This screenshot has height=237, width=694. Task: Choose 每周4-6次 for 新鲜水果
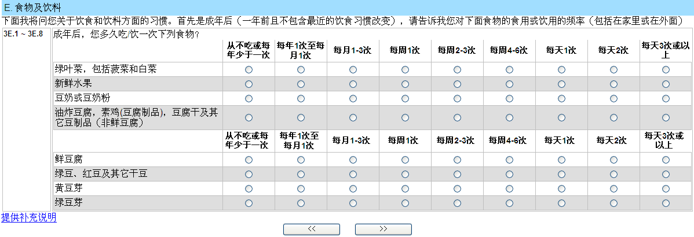pos(509,84)
